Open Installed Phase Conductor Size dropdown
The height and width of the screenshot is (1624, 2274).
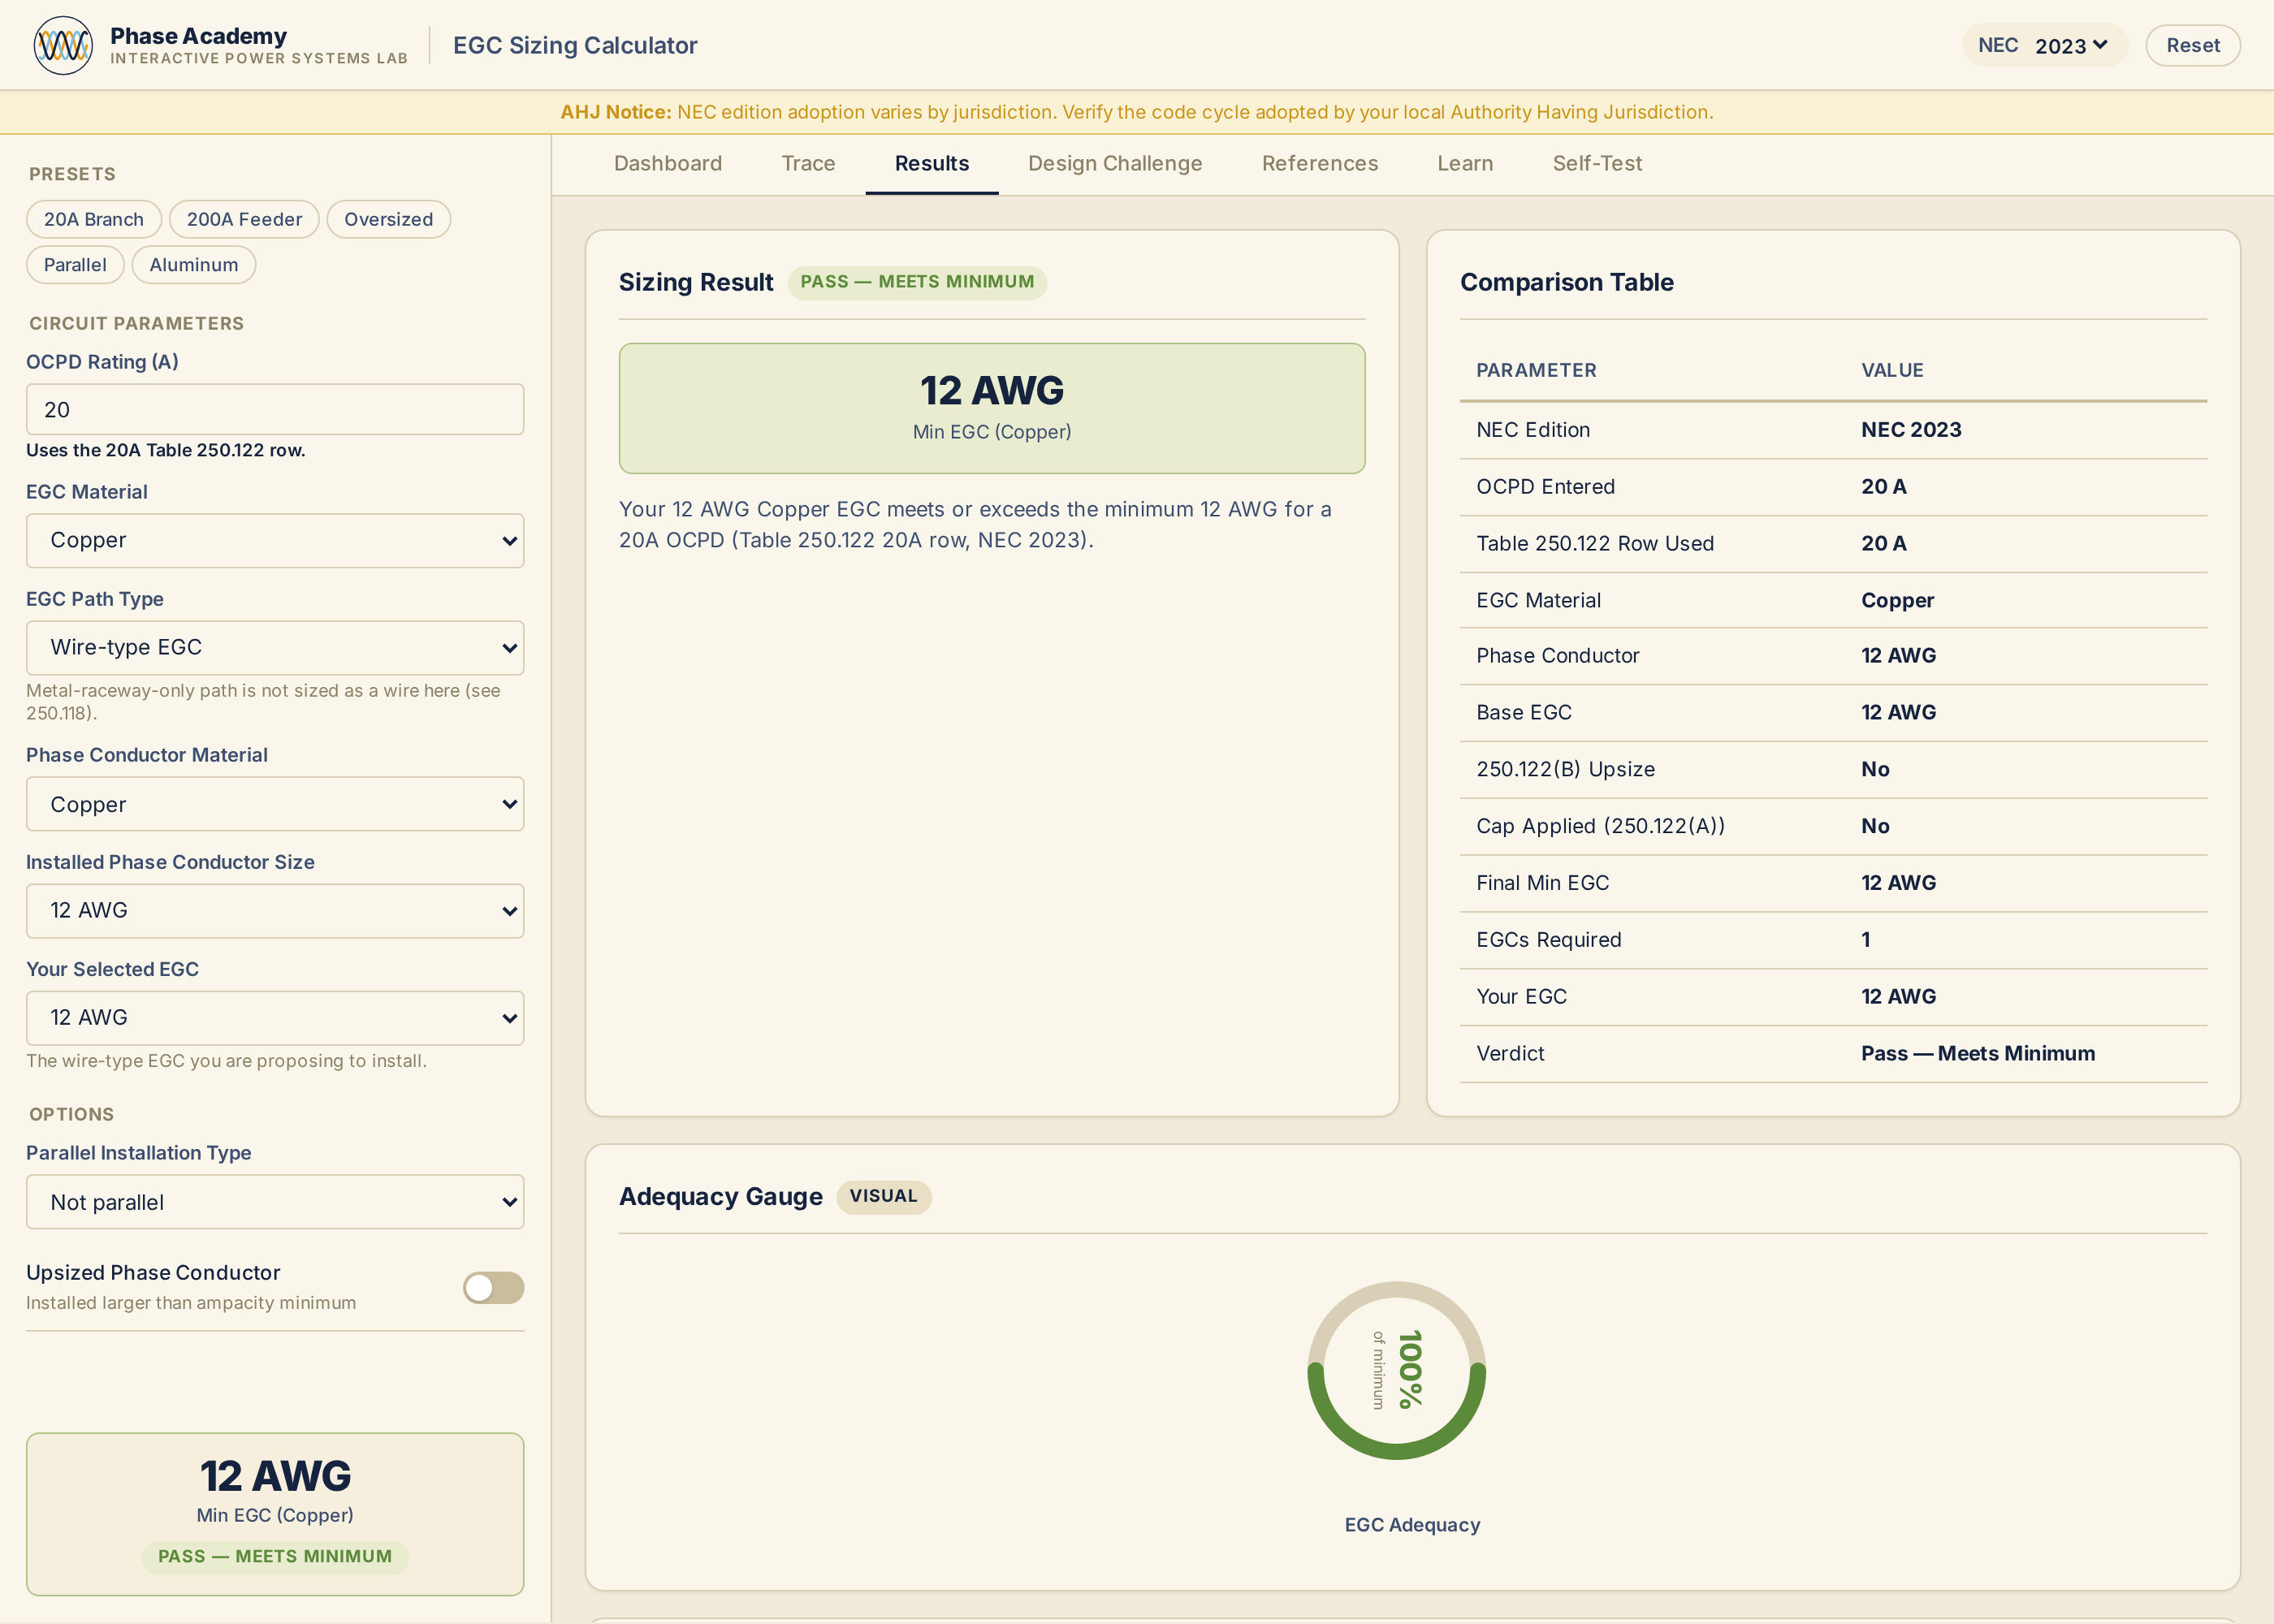275,910
